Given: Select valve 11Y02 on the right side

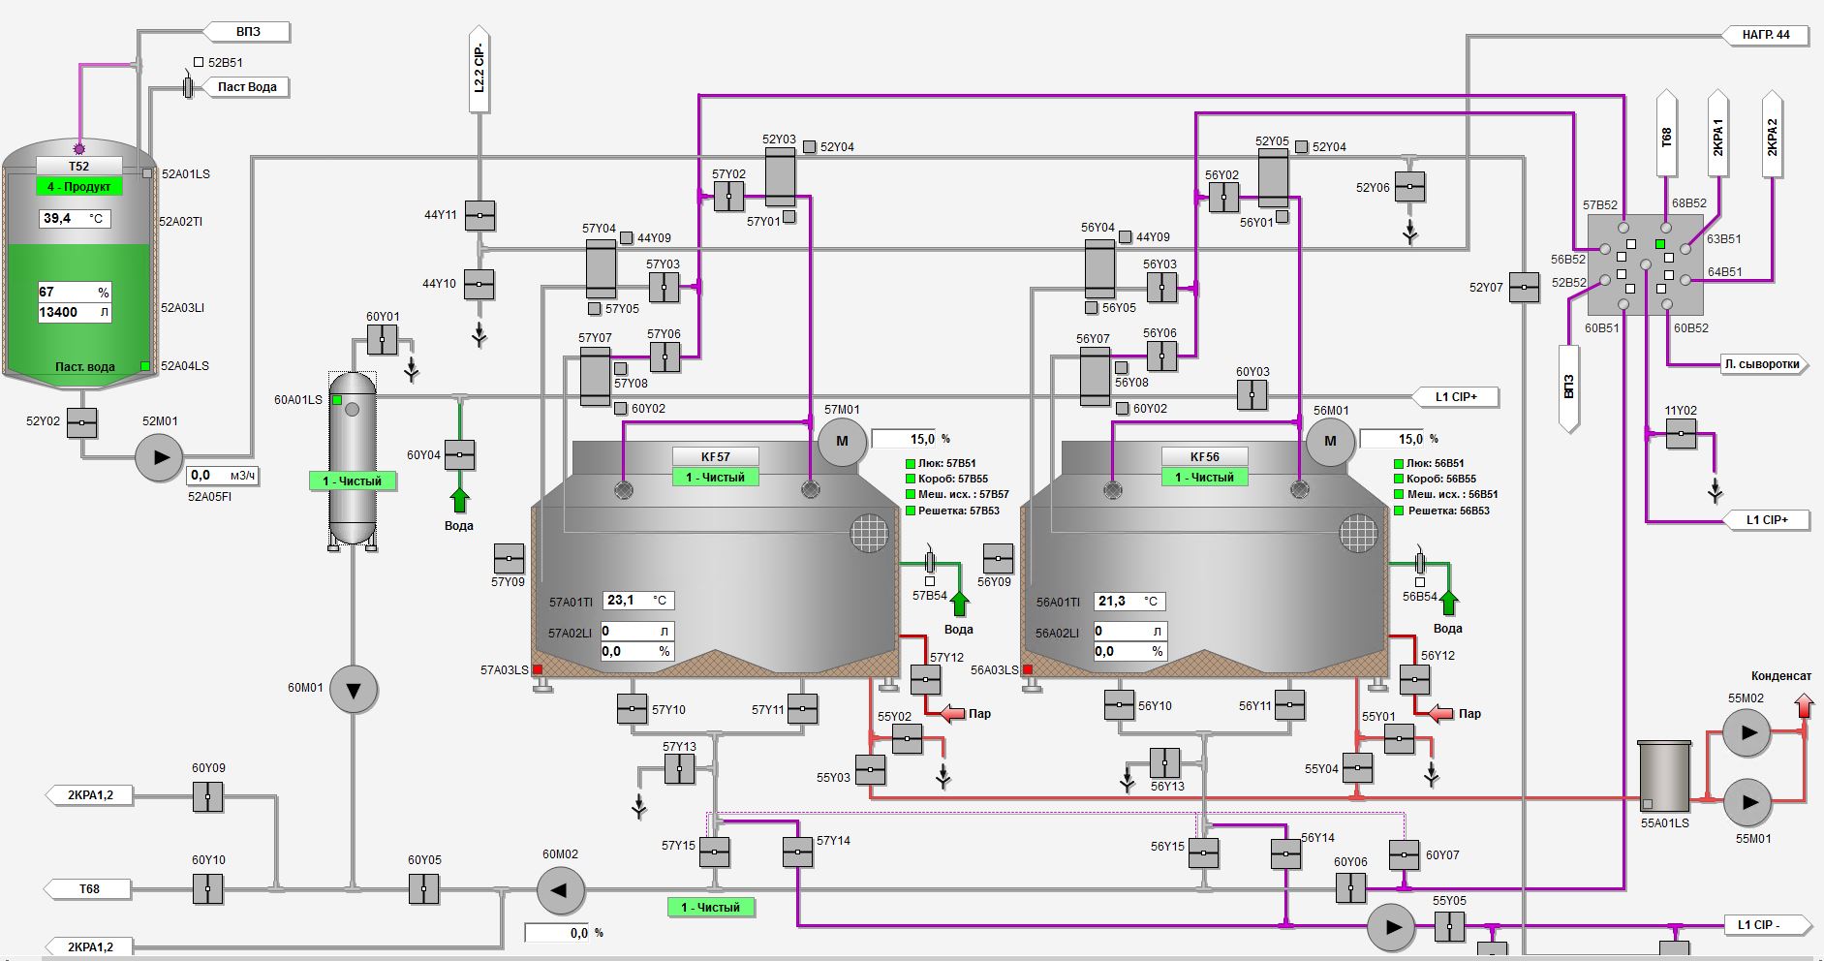Looking at the screenshot, I should 1679,436.
